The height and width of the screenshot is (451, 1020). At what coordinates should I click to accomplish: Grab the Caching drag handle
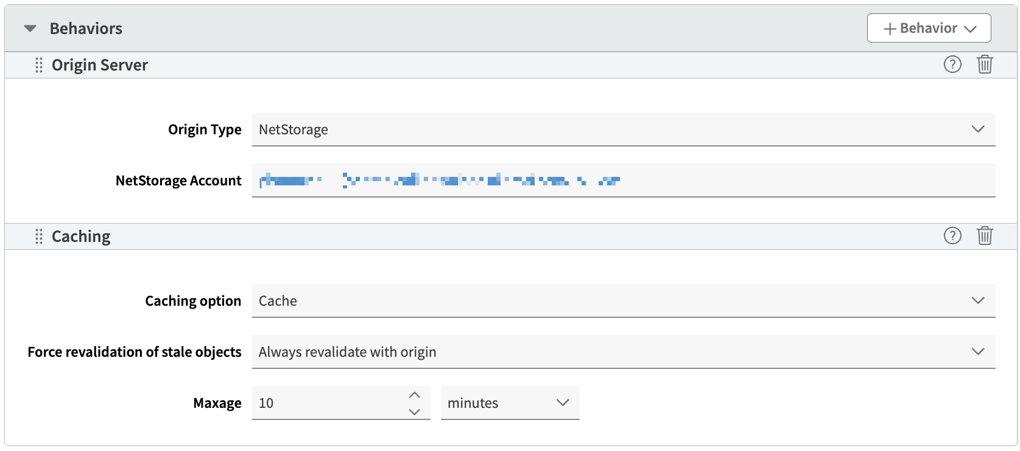click(x=39, y=236)
